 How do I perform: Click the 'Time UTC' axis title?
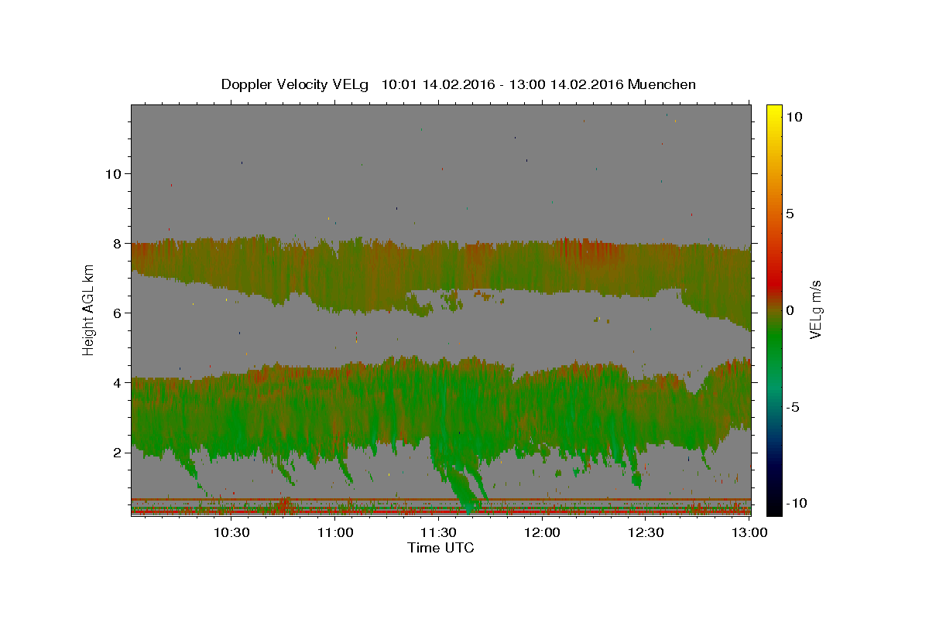click(441, 548)
